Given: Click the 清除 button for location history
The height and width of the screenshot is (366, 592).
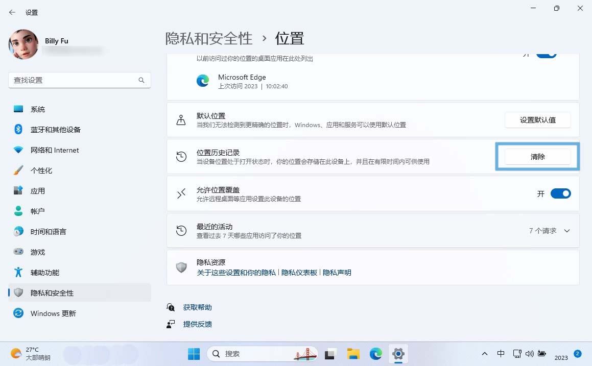Looking at the screenshot, I should 537,157.
